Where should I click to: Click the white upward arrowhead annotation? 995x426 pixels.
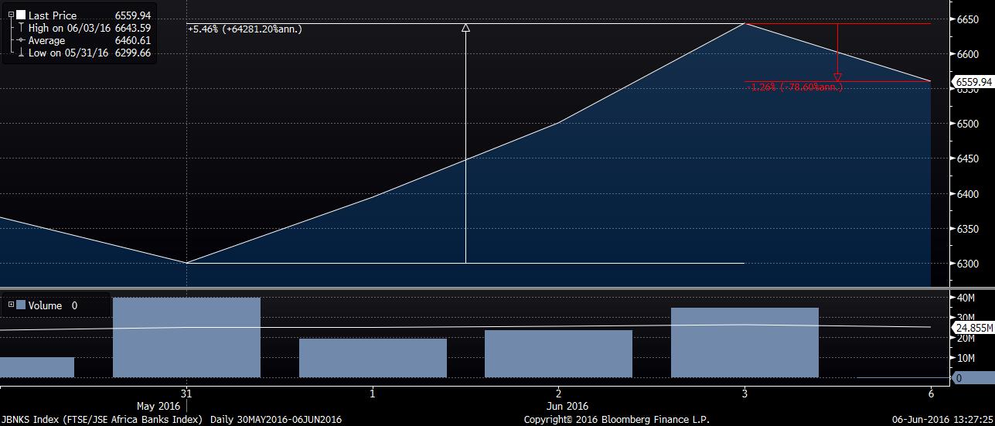[x=465, y=28]
